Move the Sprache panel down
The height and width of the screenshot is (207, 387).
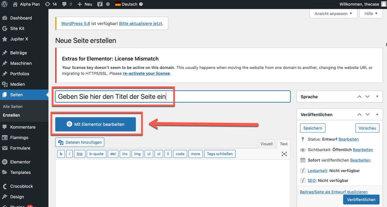pyautogui.click(x=367, y=97)
